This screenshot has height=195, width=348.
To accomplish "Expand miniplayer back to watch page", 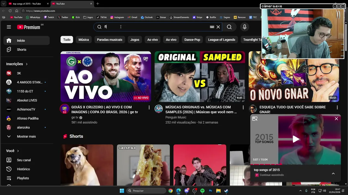I will pos(255,119).
